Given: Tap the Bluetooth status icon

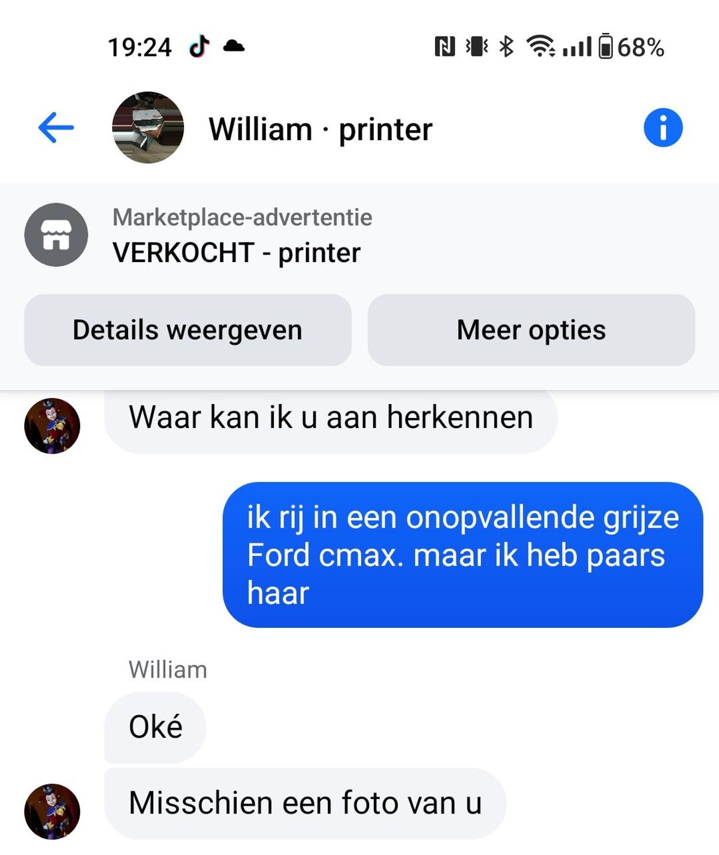Looking at the screenshot, I should [506, 46].
